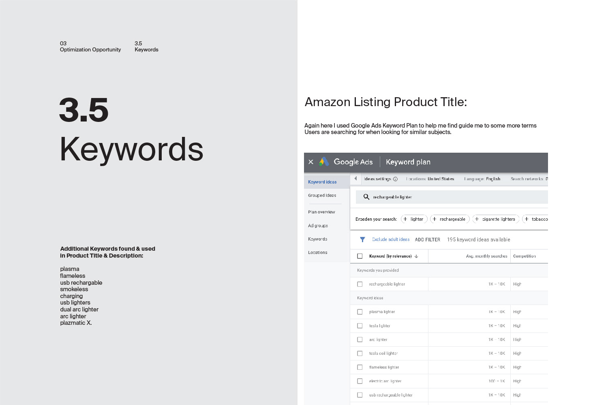Click the 'arc lighter' keyword text in table
Viewport: 608px width, 405px height.
pyautogui.click(x=378, y=340)
